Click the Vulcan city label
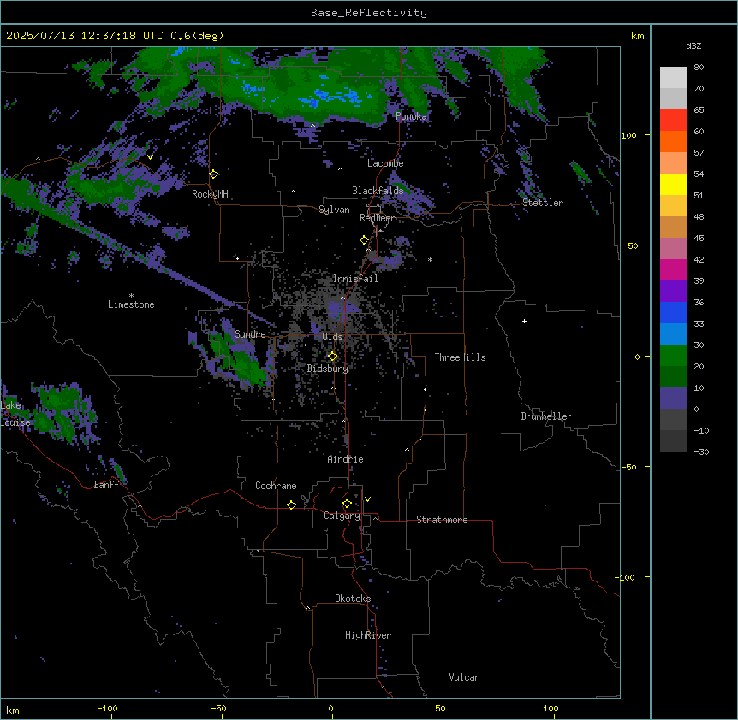 465,677
